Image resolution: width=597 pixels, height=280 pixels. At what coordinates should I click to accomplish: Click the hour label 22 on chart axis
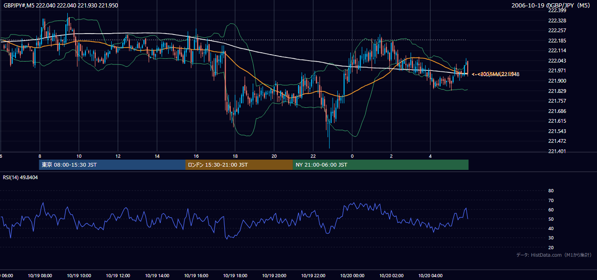click(x=313, y=156)
